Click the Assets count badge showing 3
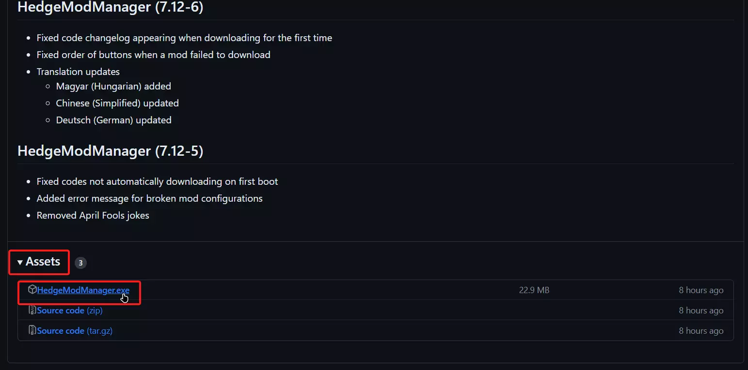748x370 pixels. pyautogui.click(x=80, y=263)
